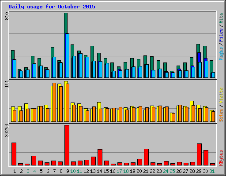Click the day 12 axis label

pos(86,171)
